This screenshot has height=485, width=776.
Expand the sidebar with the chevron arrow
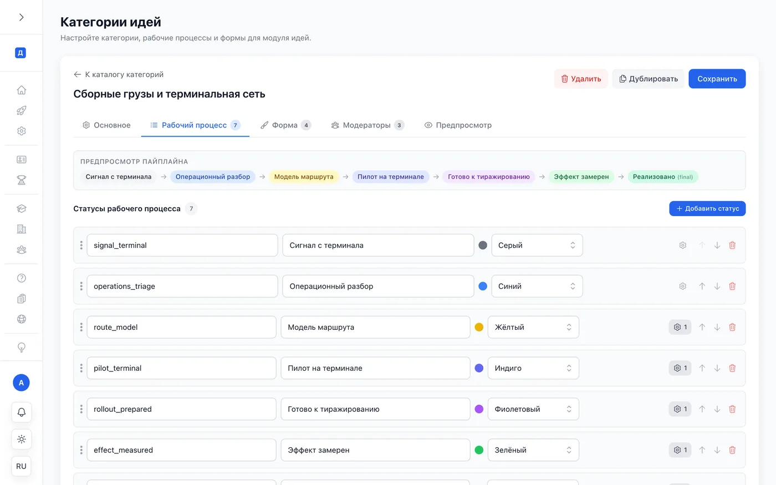(x=21, y=17)
